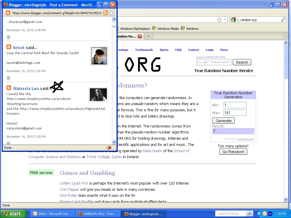The image size is (291, 218).
Task: Open the Quota menu item
Action: (164, 50)
